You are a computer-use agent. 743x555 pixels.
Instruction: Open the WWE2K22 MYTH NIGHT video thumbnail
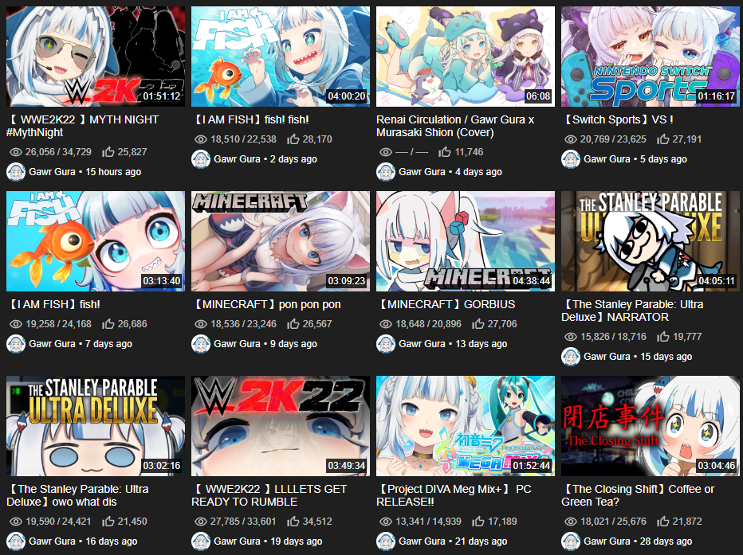[x=96, y=57]
